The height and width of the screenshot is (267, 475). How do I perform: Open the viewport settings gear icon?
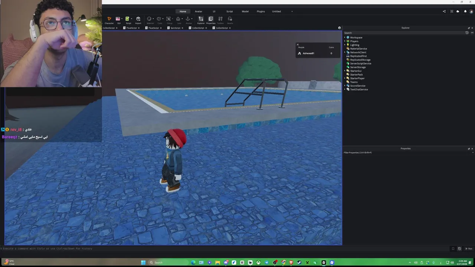pyautogui.click(x=339, y=28)
